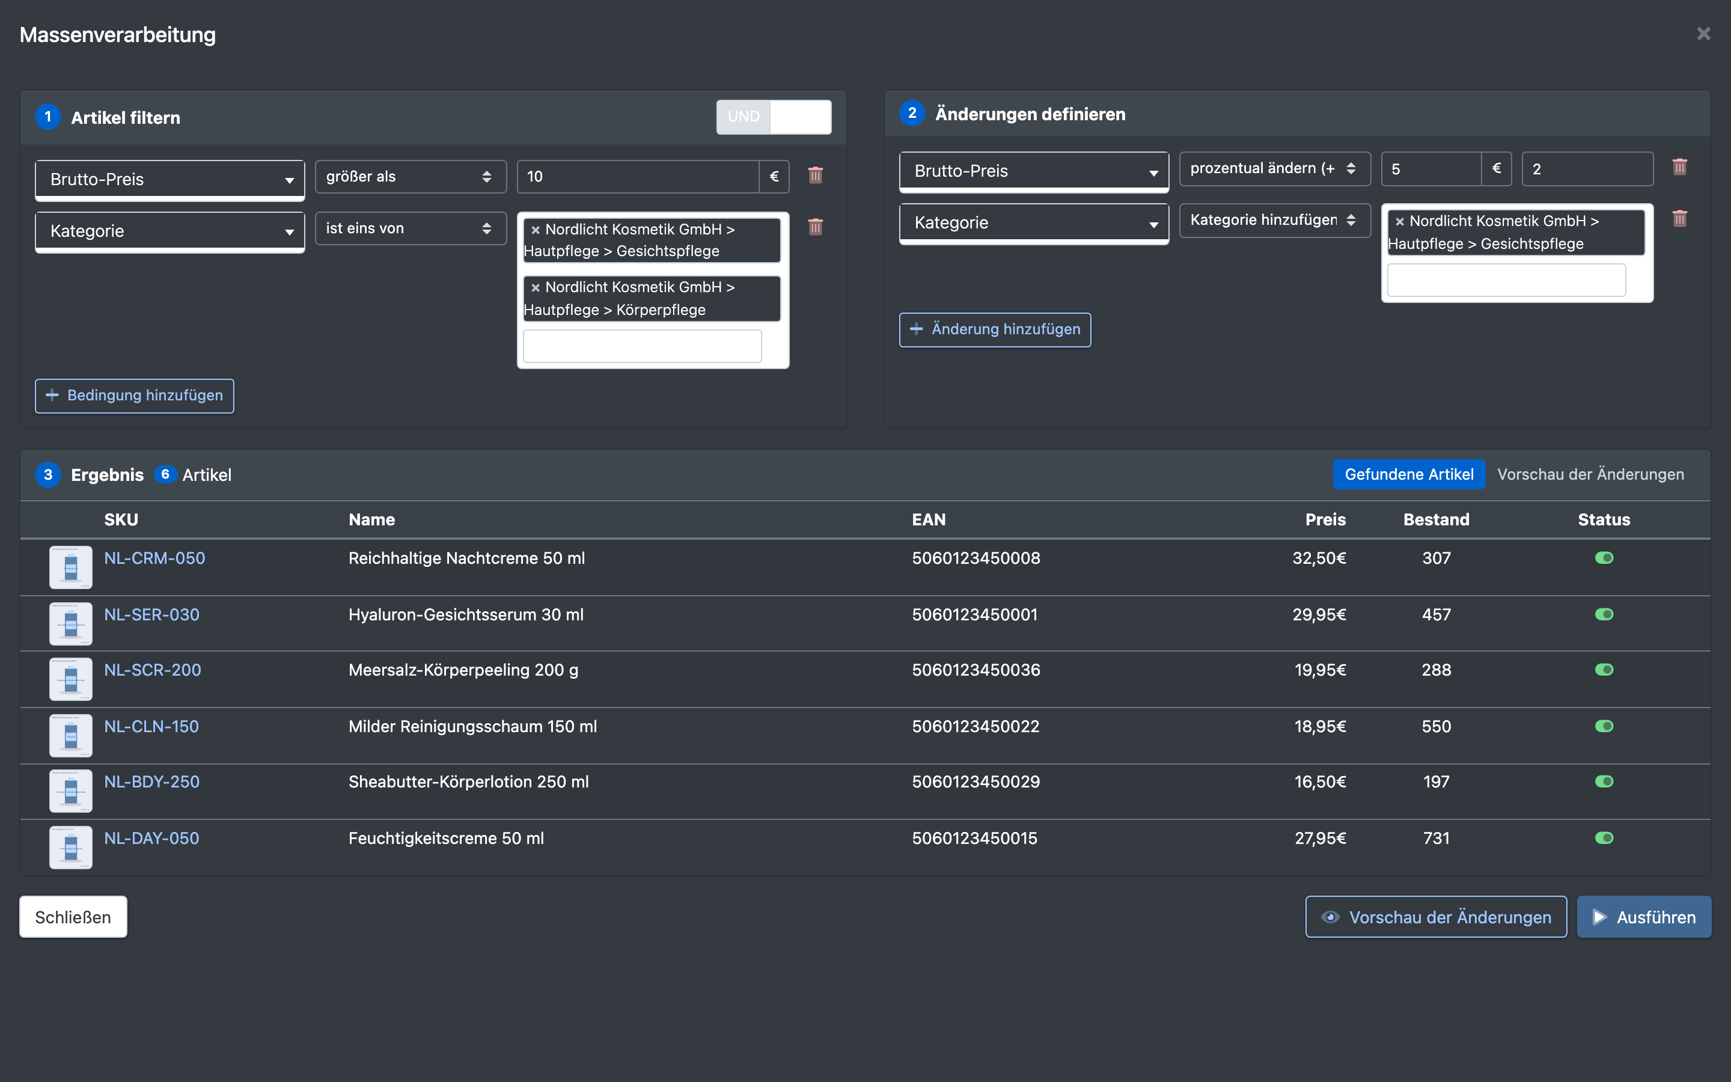This screenshot has width=1731, height=1082.
Task: Remove the Brutto-Preis change rule
Action: 1679,167
